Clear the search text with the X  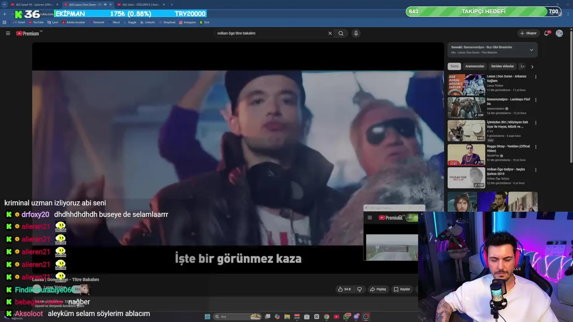coord(330,33)
